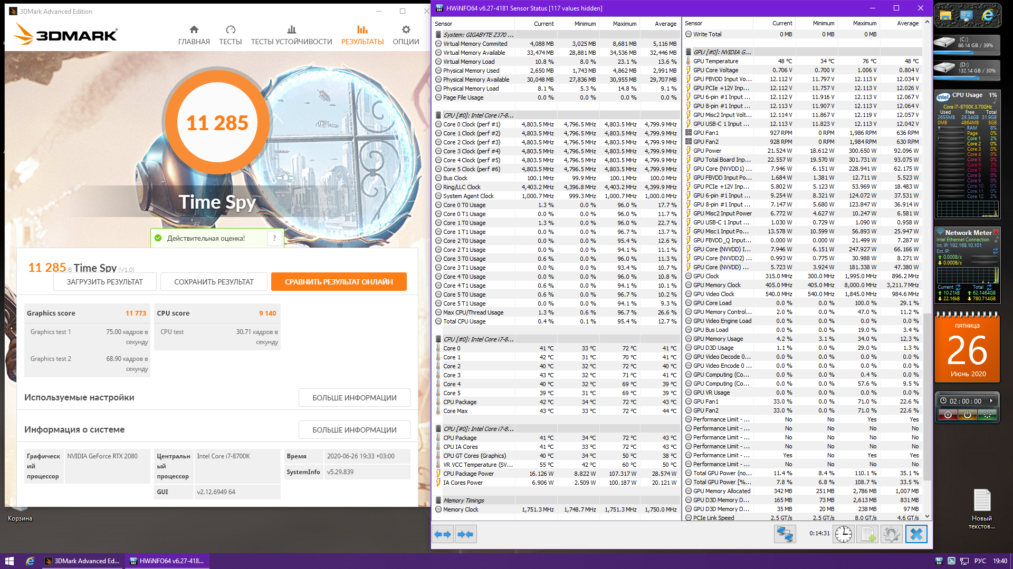Click the question mark beside valid score
The width and height of the screenshot is (1013, 569).
(x=274, y=238)
